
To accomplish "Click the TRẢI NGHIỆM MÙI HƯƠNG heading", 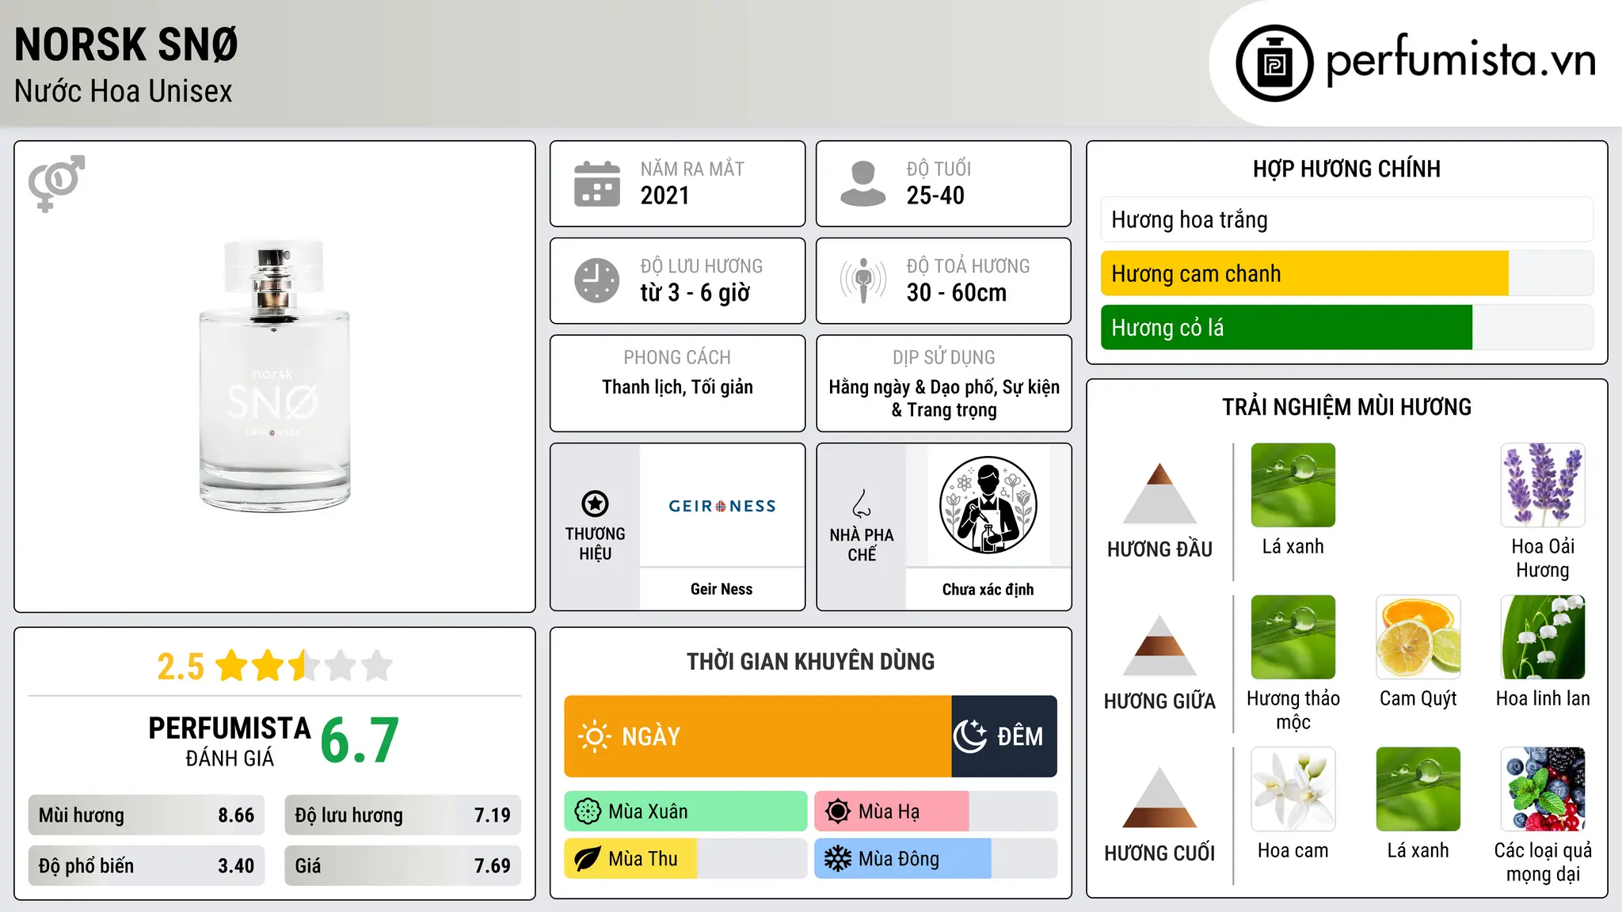I will (x=1346, y=407).
